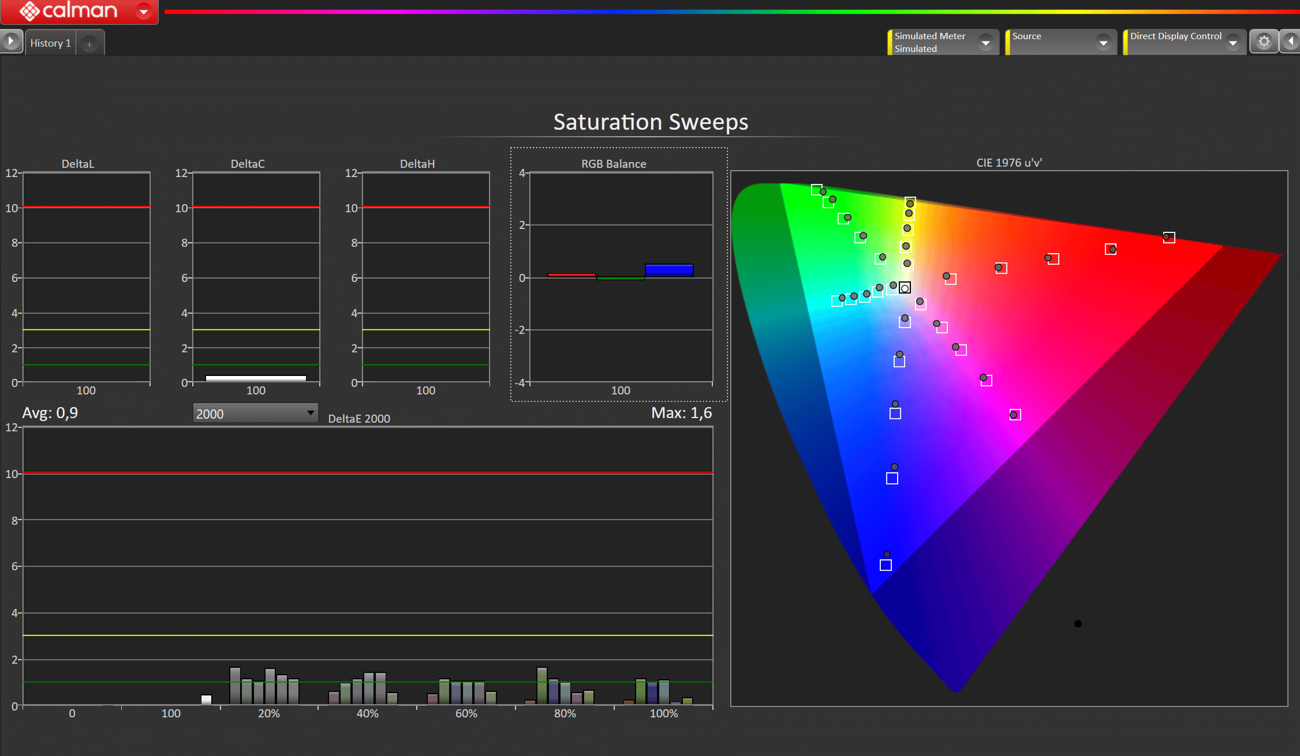This screenshot has height=756, width=1300.
Task: Open the settings gear icon
Action: tap(1264, 42)
